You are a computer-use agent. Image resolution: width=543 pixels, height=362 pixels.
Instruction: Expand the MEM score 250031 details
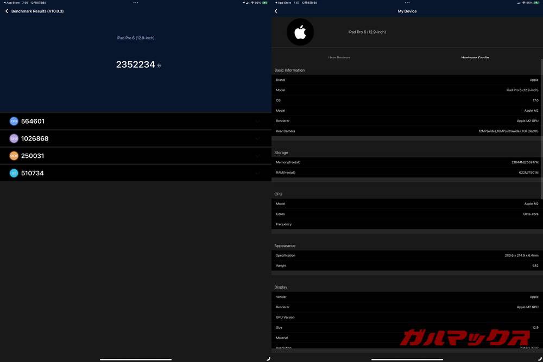tap(259, 155)
